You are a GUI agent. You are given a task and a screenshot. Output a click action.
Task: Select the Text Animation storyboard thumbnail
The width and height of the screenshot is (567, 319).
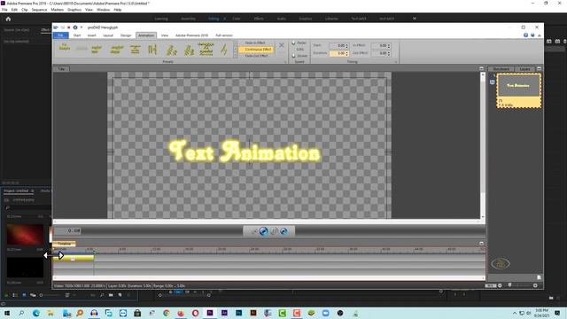tap(518, 90)
